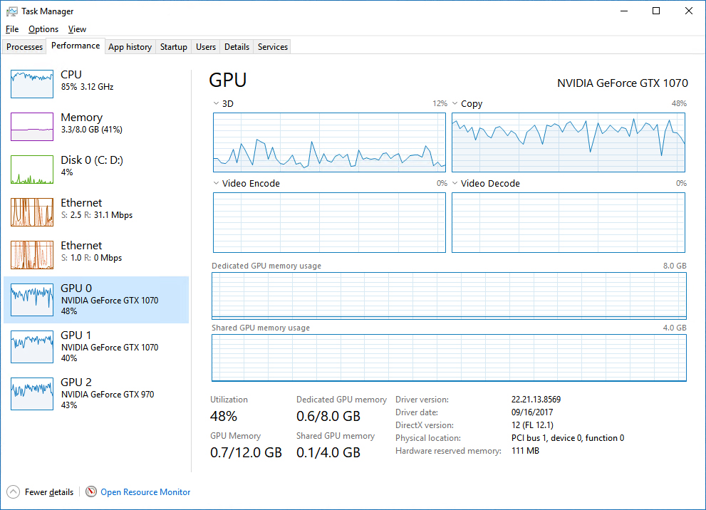The height and width of the screenshot is (510, 706).
Task: Select the GPU 1 GTX 1070 entry
Action: (x=96, y=347)
